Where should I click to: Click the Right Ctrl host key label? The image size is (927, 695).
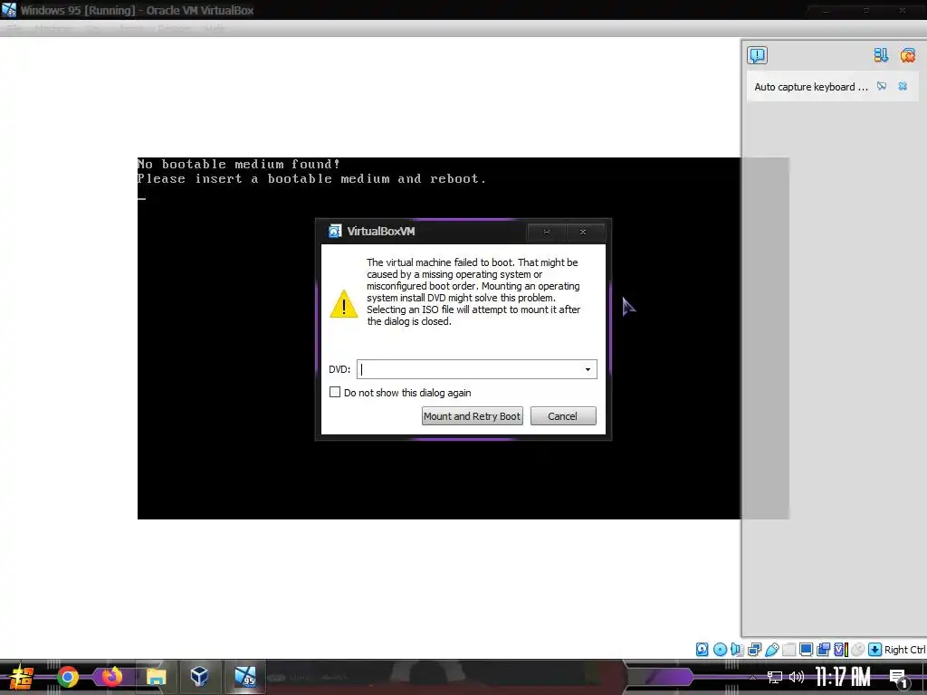(x=905, y=650)
